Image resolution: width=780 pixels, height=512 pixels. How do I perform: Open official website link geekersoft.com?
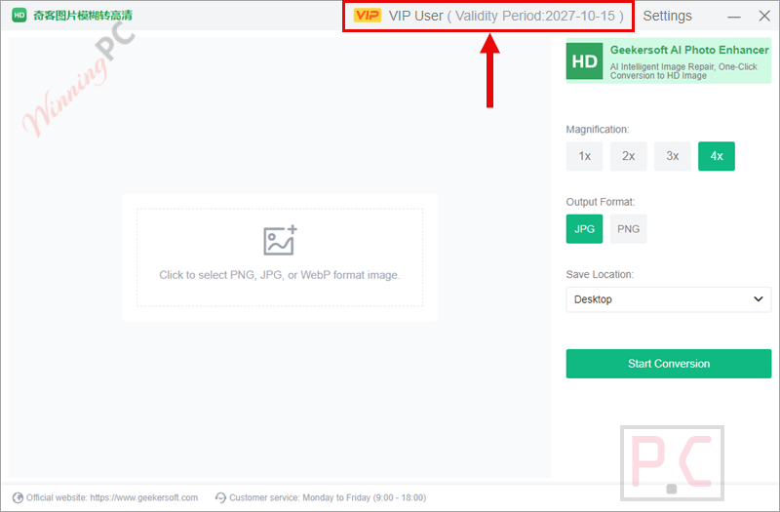click(143, 497)
